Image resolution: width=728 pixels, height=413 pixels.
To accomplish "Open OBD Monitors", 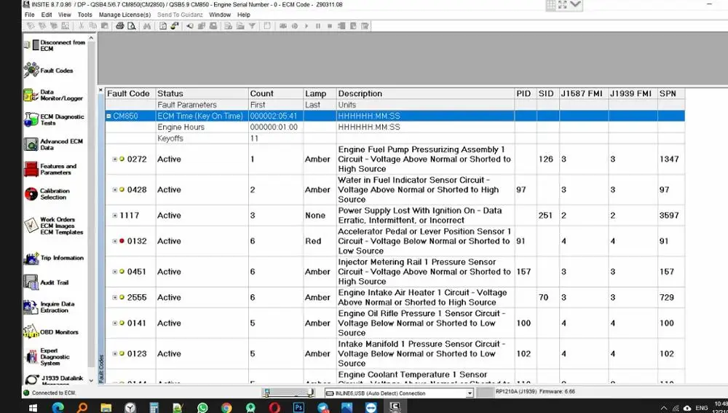I will click(x=52, y=332).
